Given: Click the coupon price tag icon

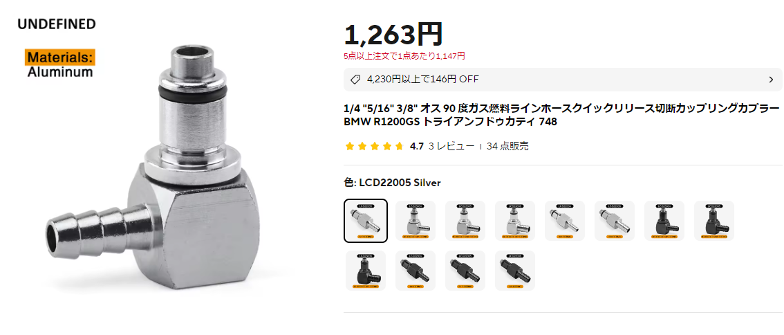Looking at the screenshot, I should coord(355,80).
